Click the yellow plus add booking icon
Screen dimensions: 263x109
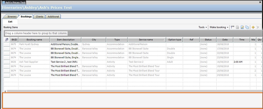pyautogui.click(x=253, y=27)
